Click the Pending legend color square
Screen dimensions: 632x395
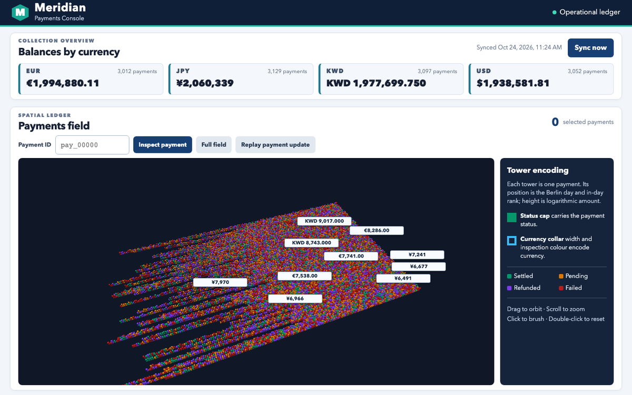(x=561, y=276)
